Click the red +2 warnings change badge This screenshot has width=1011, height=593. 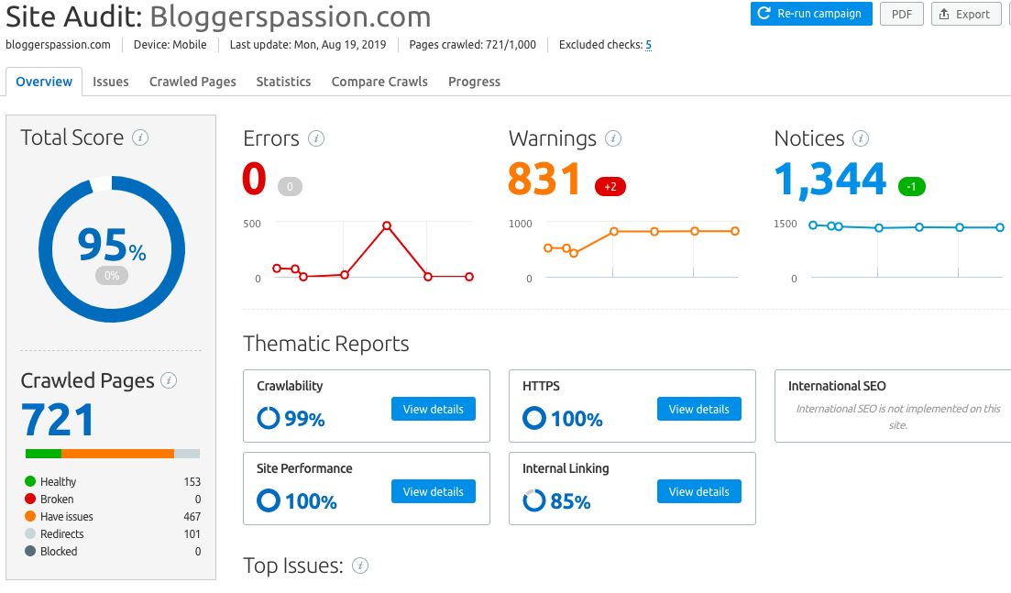pyautogui.click(x=610, y=187)
